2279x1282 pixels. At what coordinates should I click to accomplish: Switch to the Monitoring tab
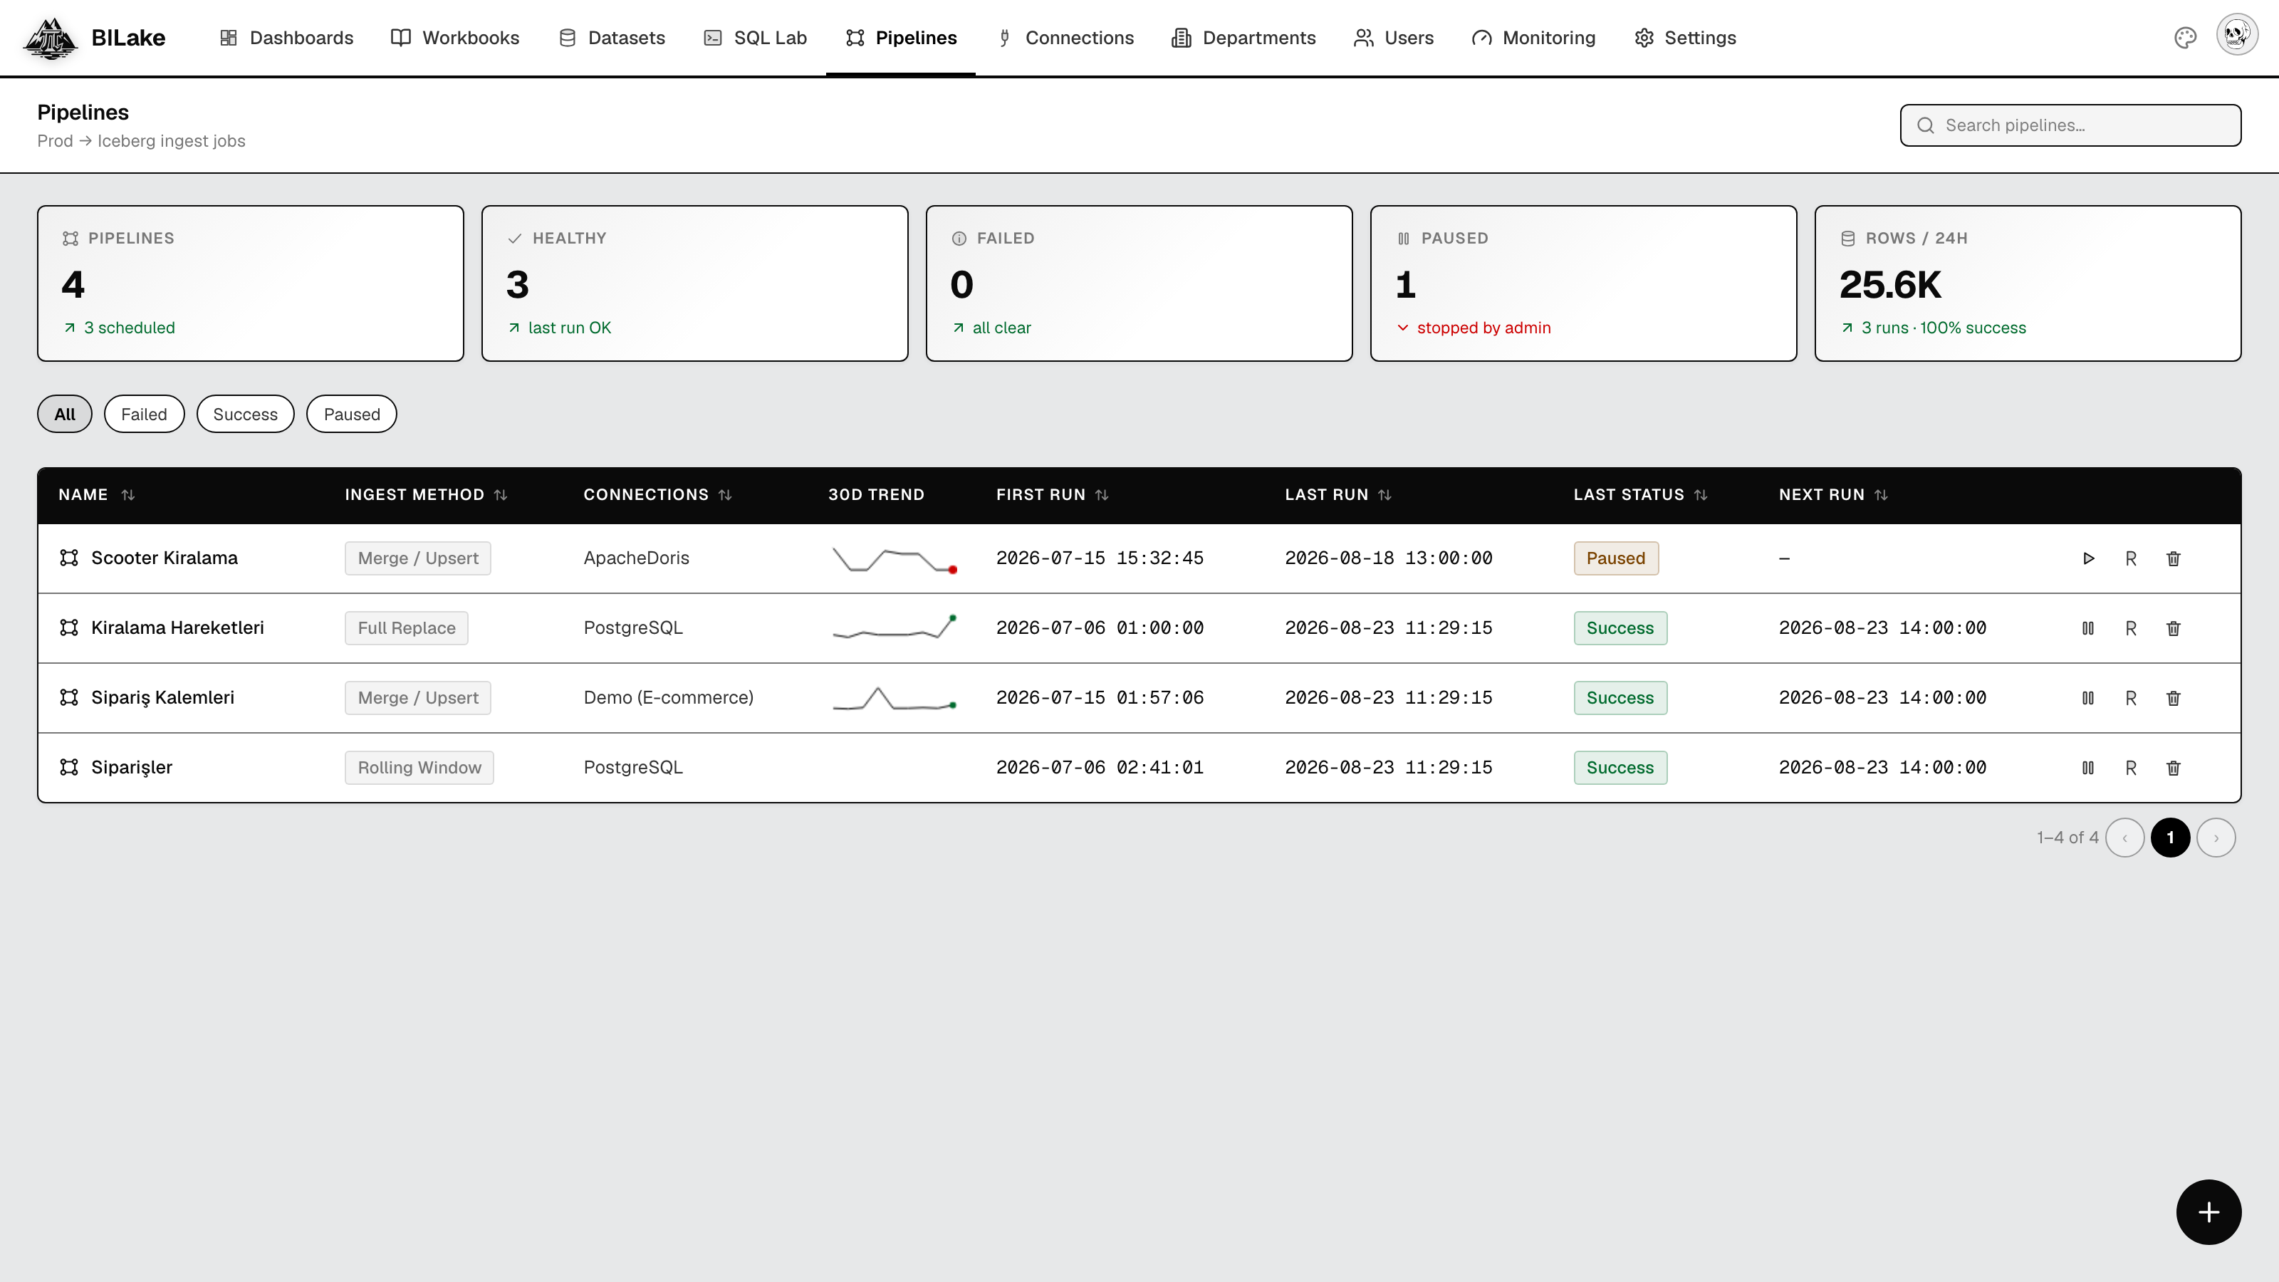pos(1533,38)
